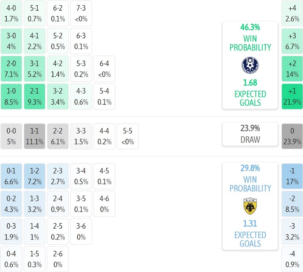Pick the 4-0 scoreline cell at 1.7%

tap(12, 14)
